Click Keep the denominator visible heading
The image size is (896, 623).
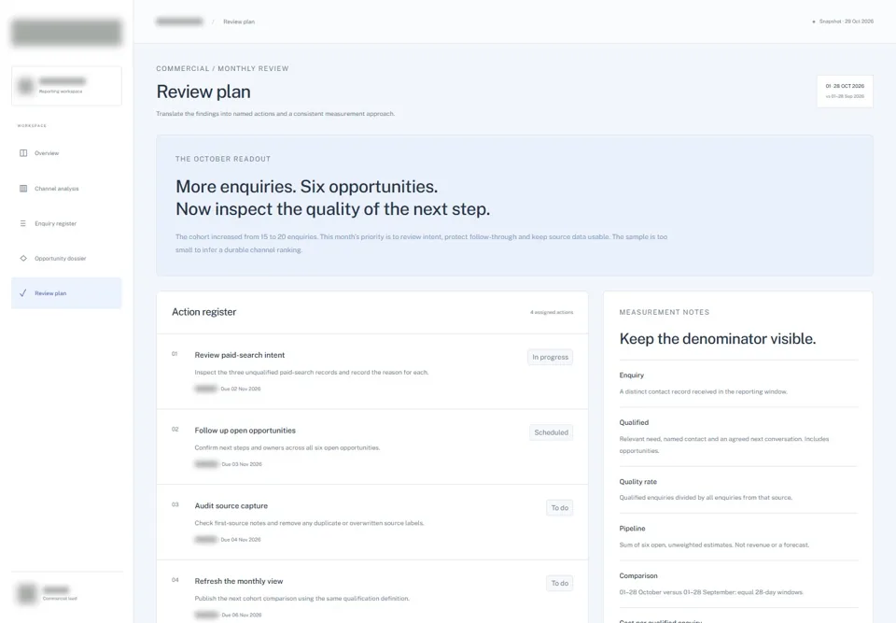[x=717, y=339]
